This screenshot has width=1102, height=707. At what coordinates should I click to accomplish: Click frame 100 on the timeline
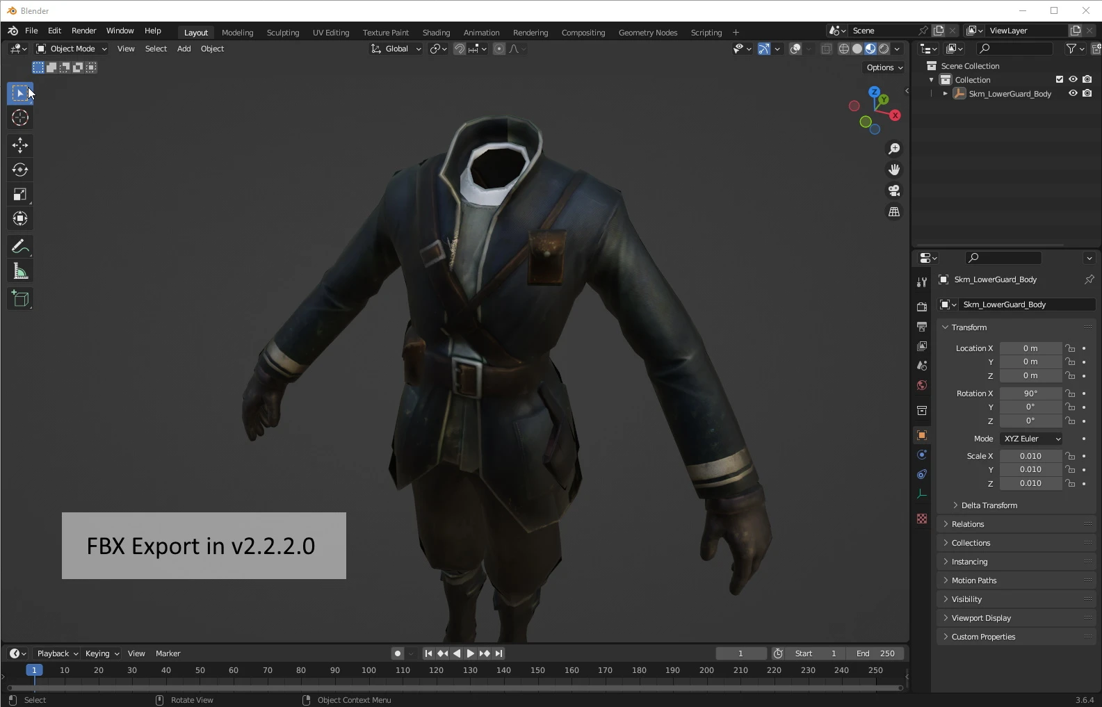(x=368, y=671)
